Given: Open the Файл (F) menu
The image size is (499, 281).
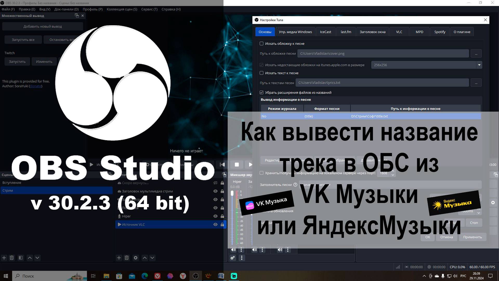Looking at the screenshot, I should [8, 9].
